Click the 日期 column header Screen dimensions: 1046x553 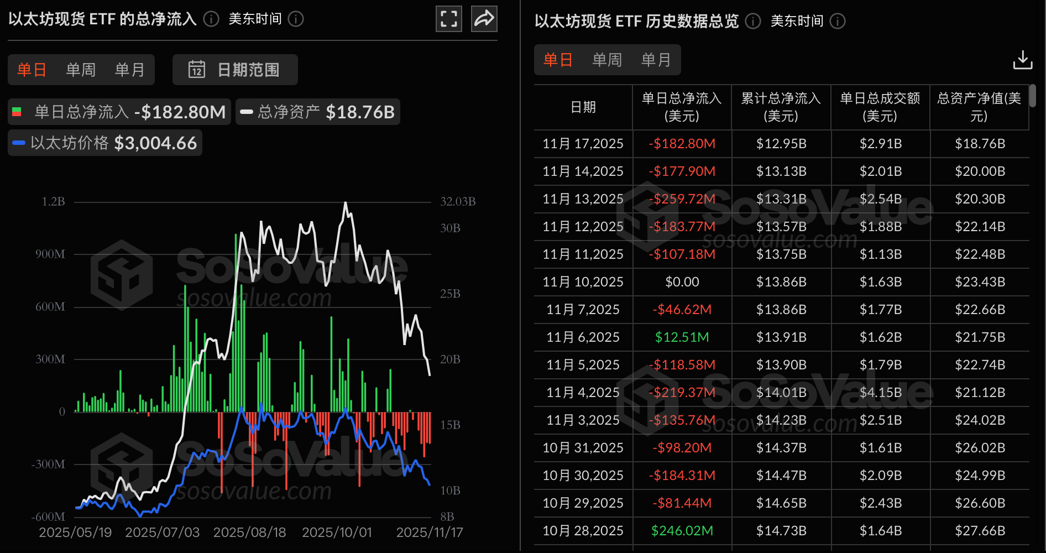(x=583, y=107)
